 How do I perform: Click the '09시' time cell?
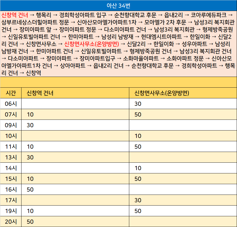point(11,125)
